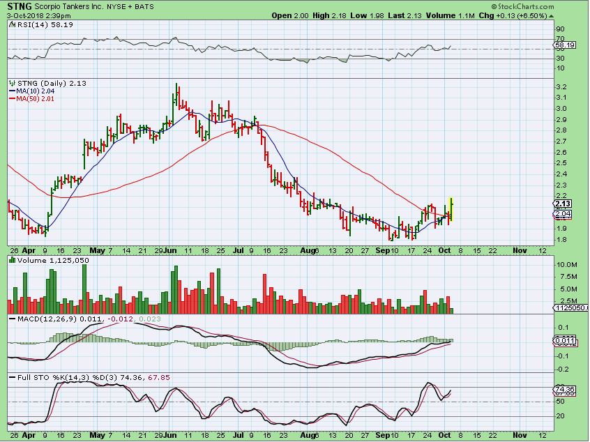Image resolution: width=590 pixels, height=442 pixels.
Task: Click the Sep label under the stochastic panel
Action: click(x=383, y=435)
